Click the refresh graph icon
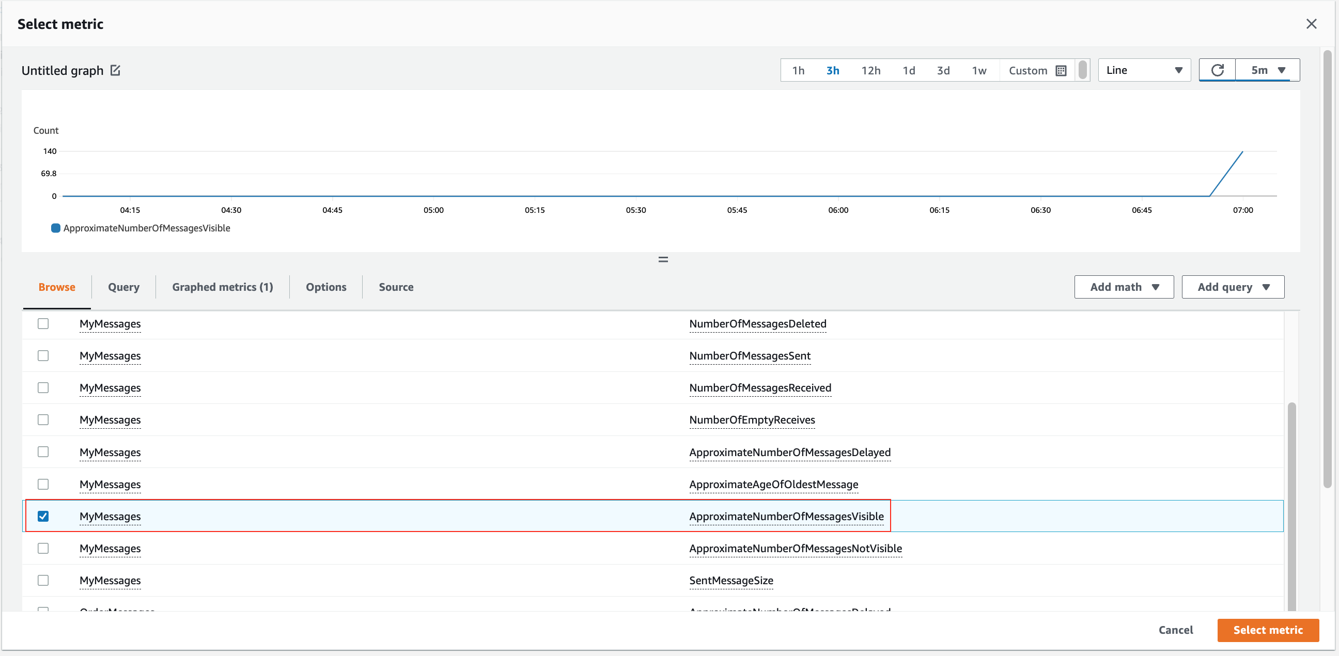This screenshot has width=1339, height=656. tap(1218, 70)
